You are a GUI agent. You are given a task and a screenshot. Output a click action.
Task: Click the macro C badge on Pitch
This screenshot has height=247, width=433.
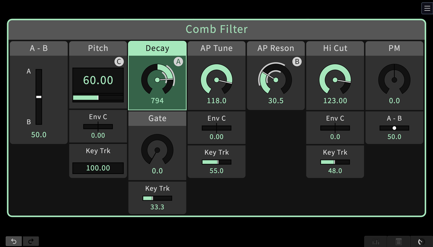(119, 62)
